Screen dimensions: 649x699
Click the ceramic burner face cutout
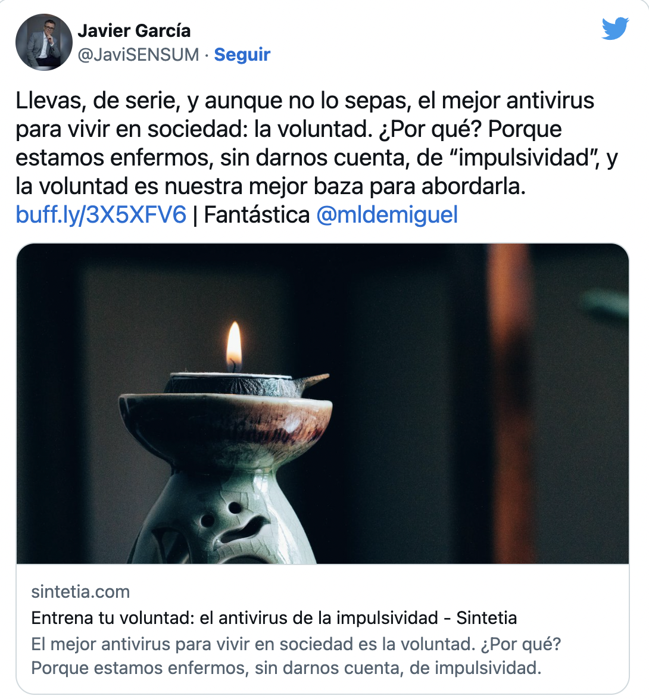pyautogui.click(x=234, y=522)
